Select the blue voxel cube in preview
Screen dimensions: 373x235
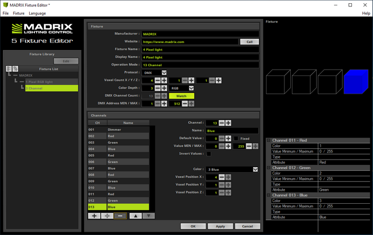coord(356,81)
